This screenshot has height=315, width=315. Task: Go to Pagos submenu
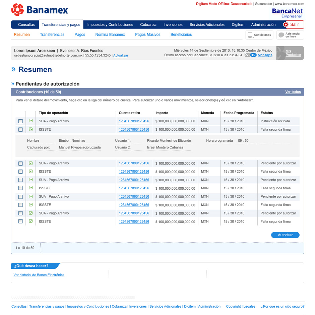(x=80, y=35)
